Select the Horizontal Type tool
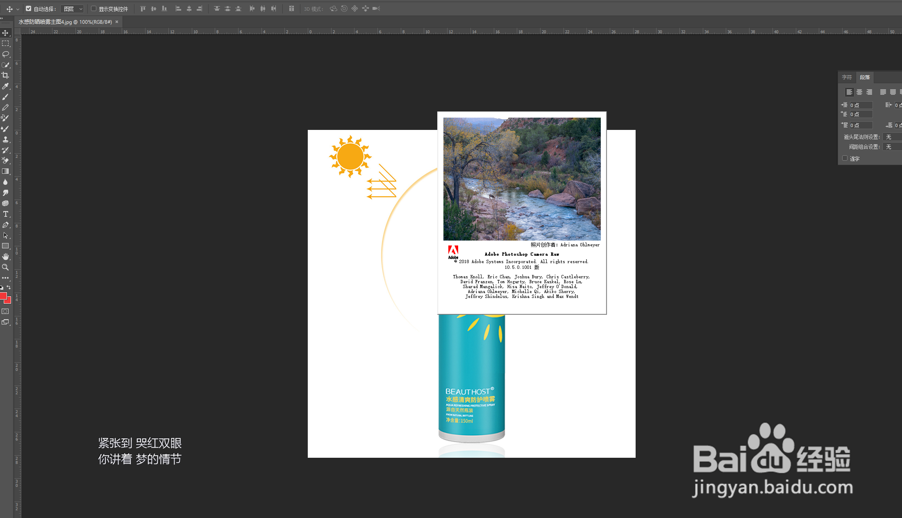 point(5,214)
